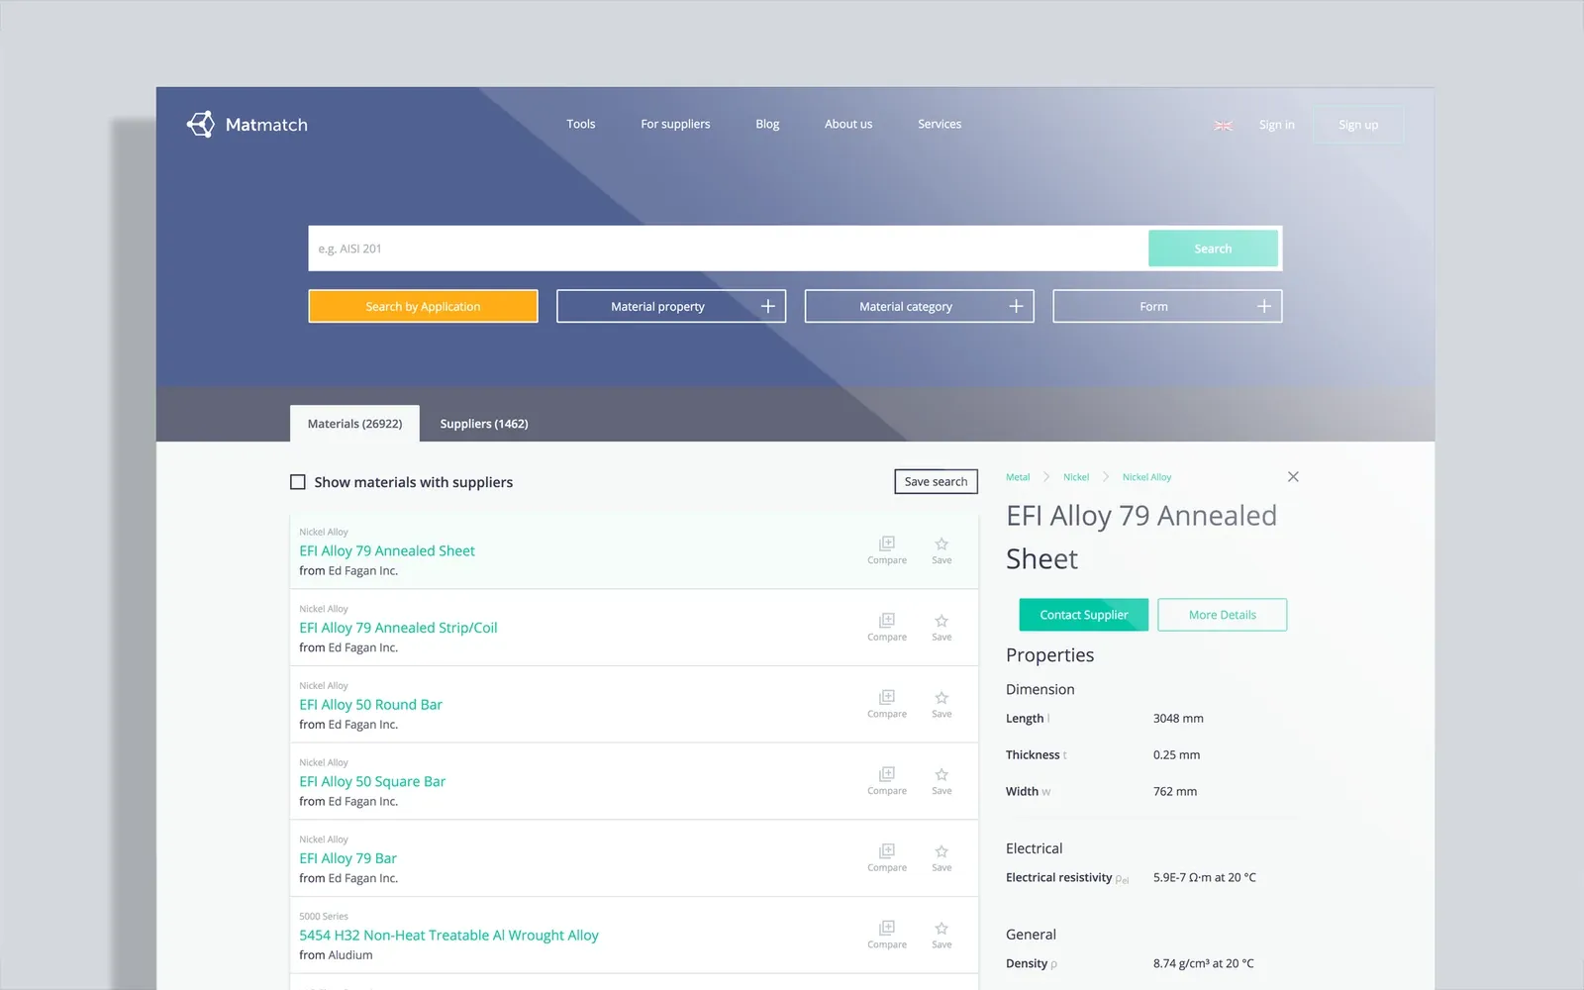
Task: Click 'from Aludium' supplier text
Action: pyautogui.click(x=336, y=955)
